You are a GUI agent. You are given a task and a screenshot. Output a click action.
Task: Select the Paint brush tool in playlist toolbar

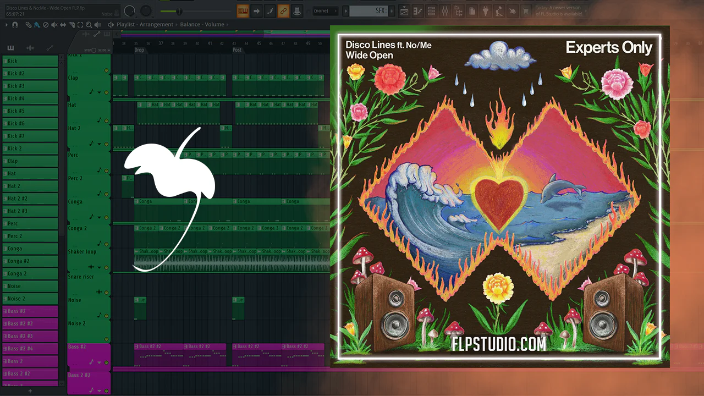[x=37, y=25]
